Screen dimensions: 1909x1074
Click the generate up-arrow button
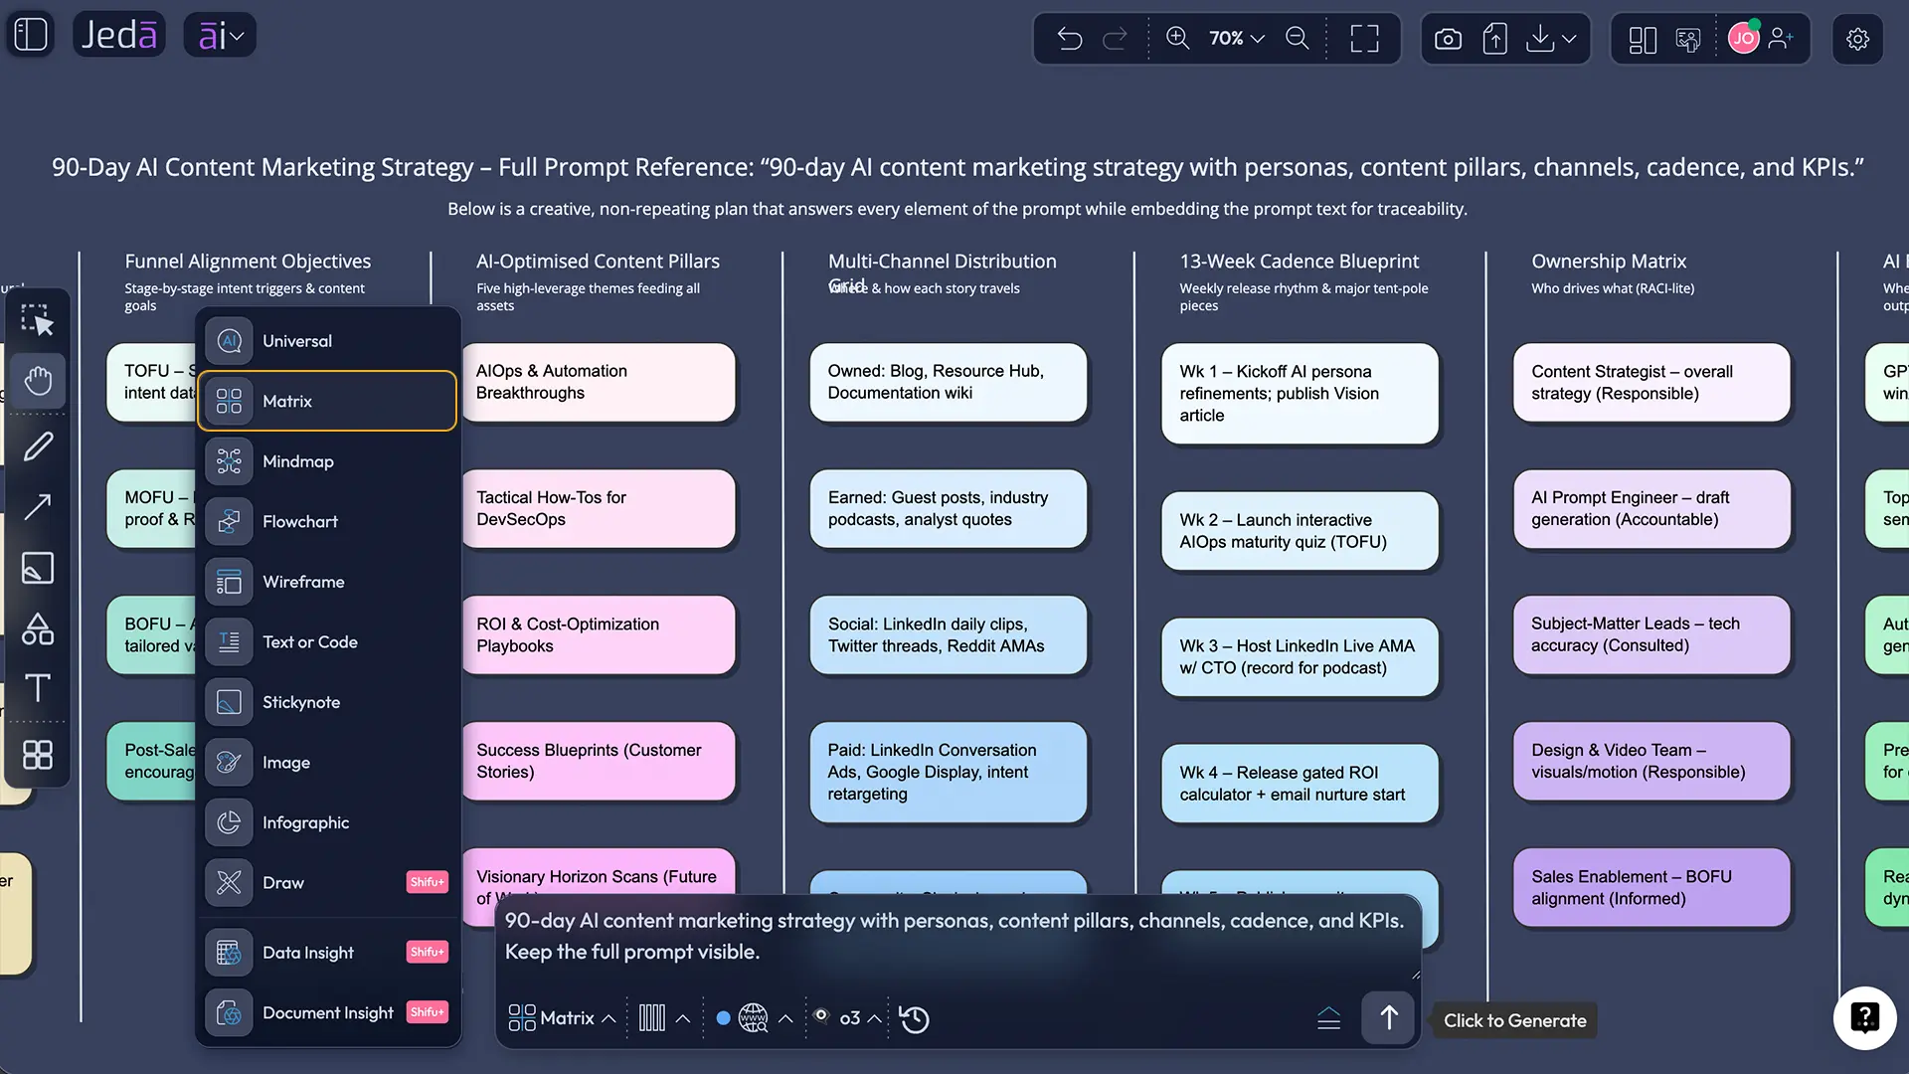pyautogui.click(x=1388, y=1017)
